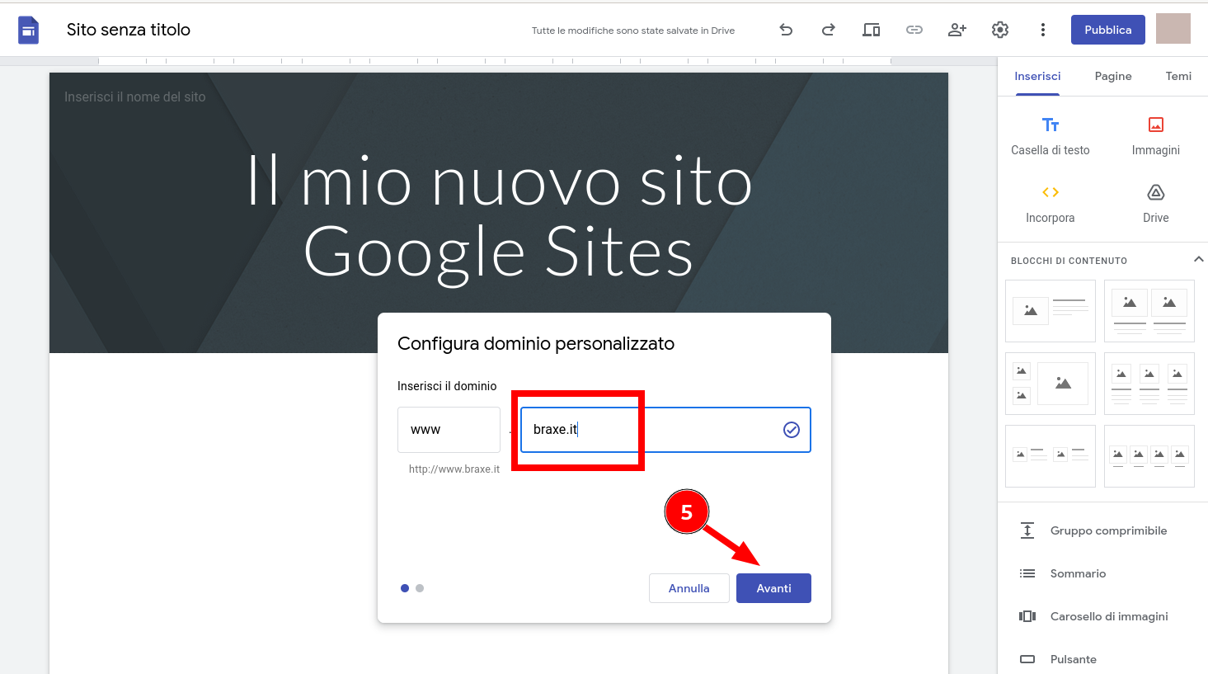The image size is (1208, 674).
Task: Click the Sommario list icon
Action: point(1027,573)
